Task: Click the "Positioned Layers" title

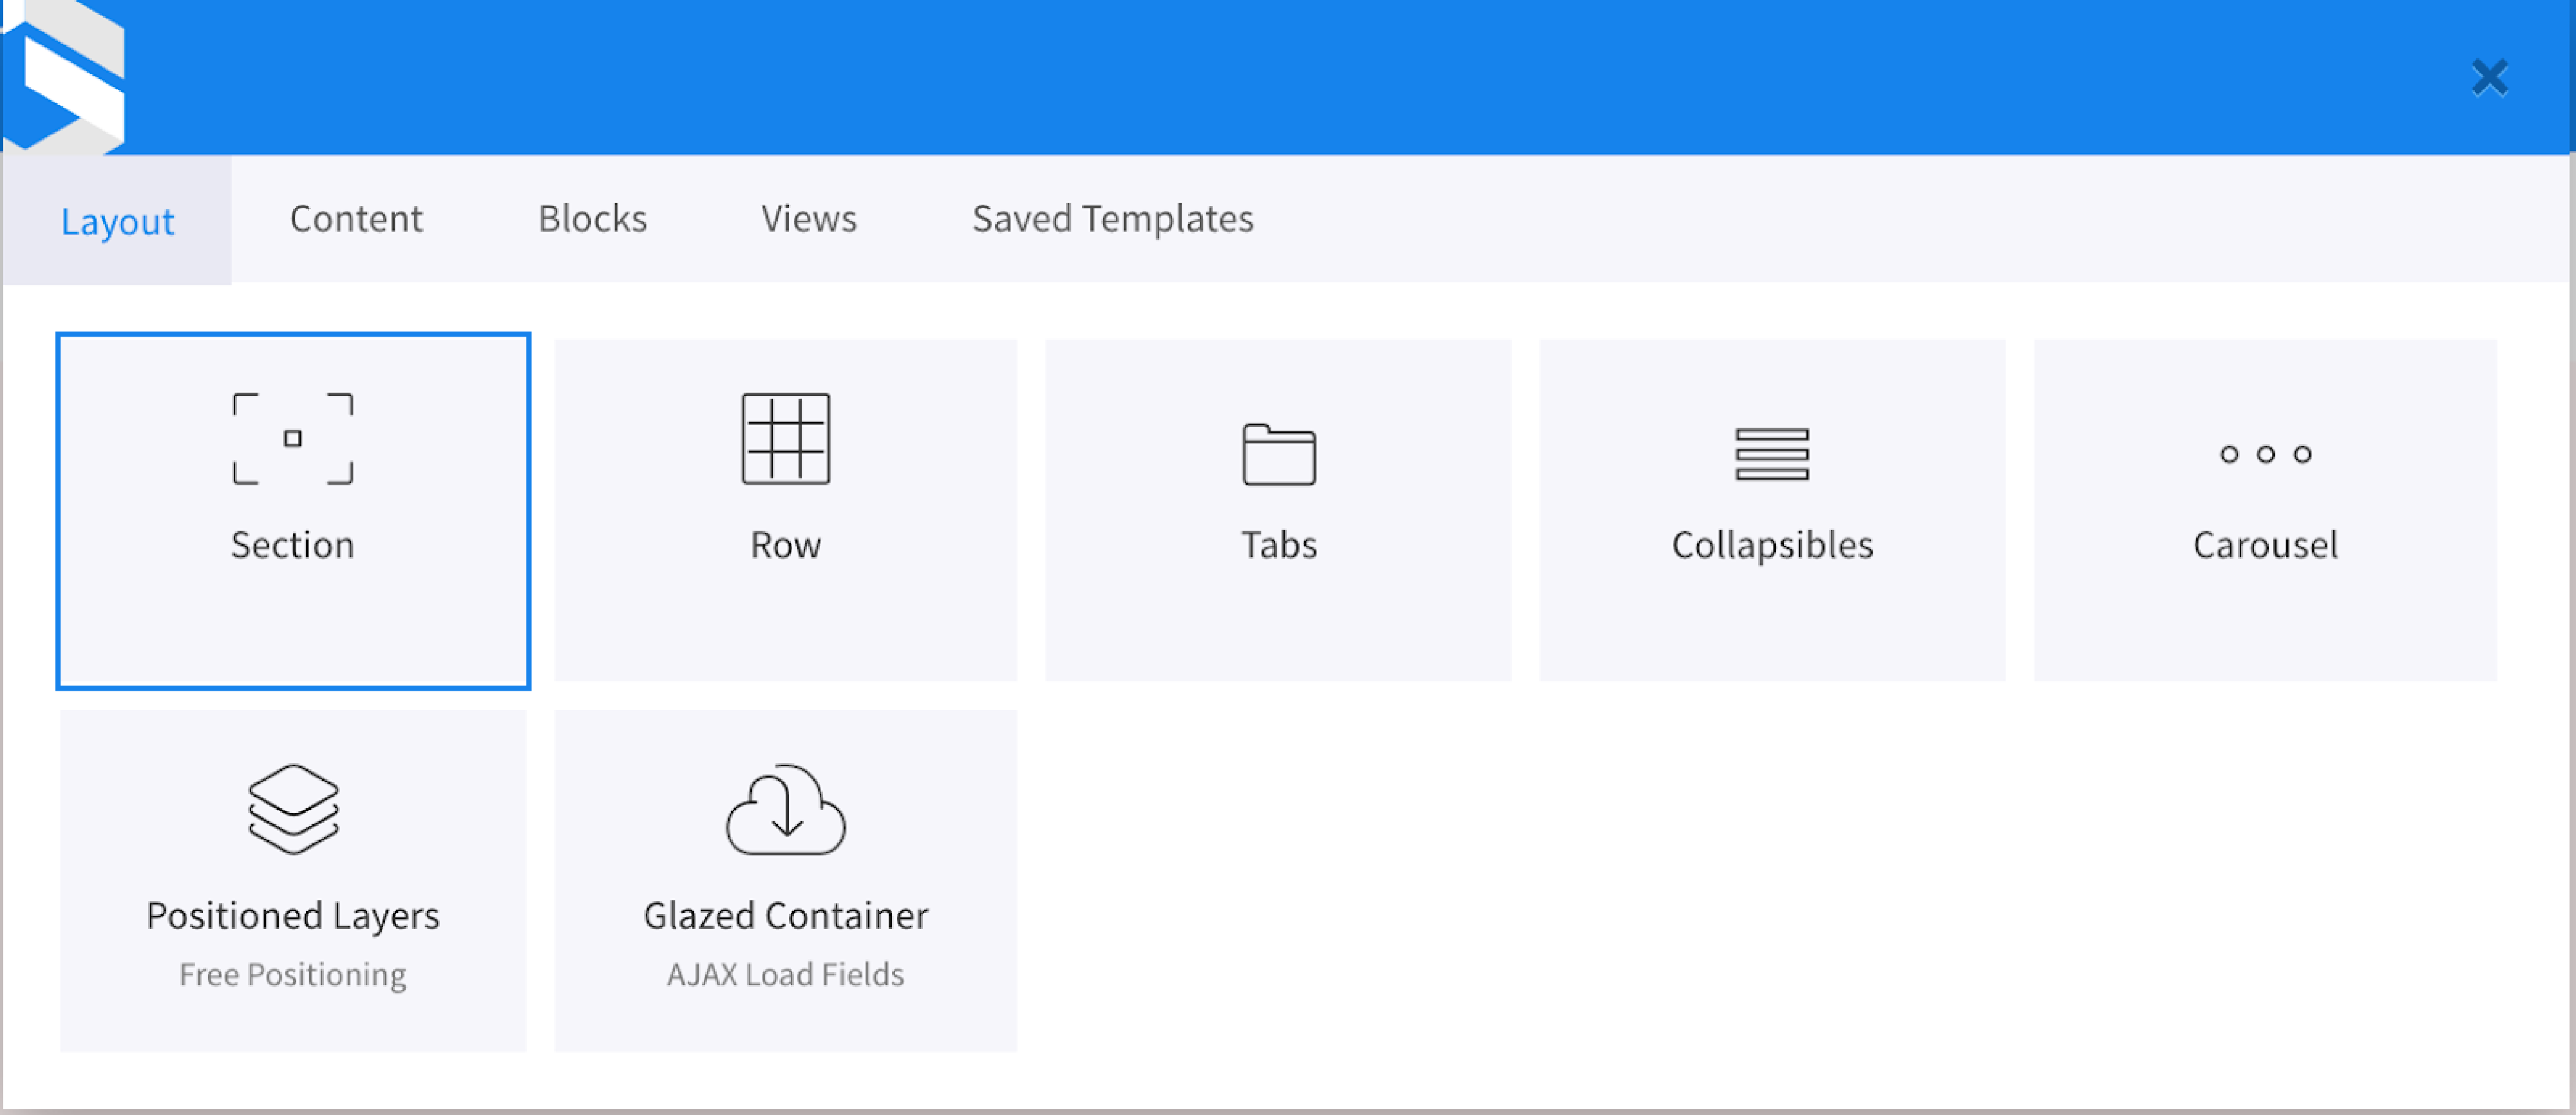Action: point(292,916)
